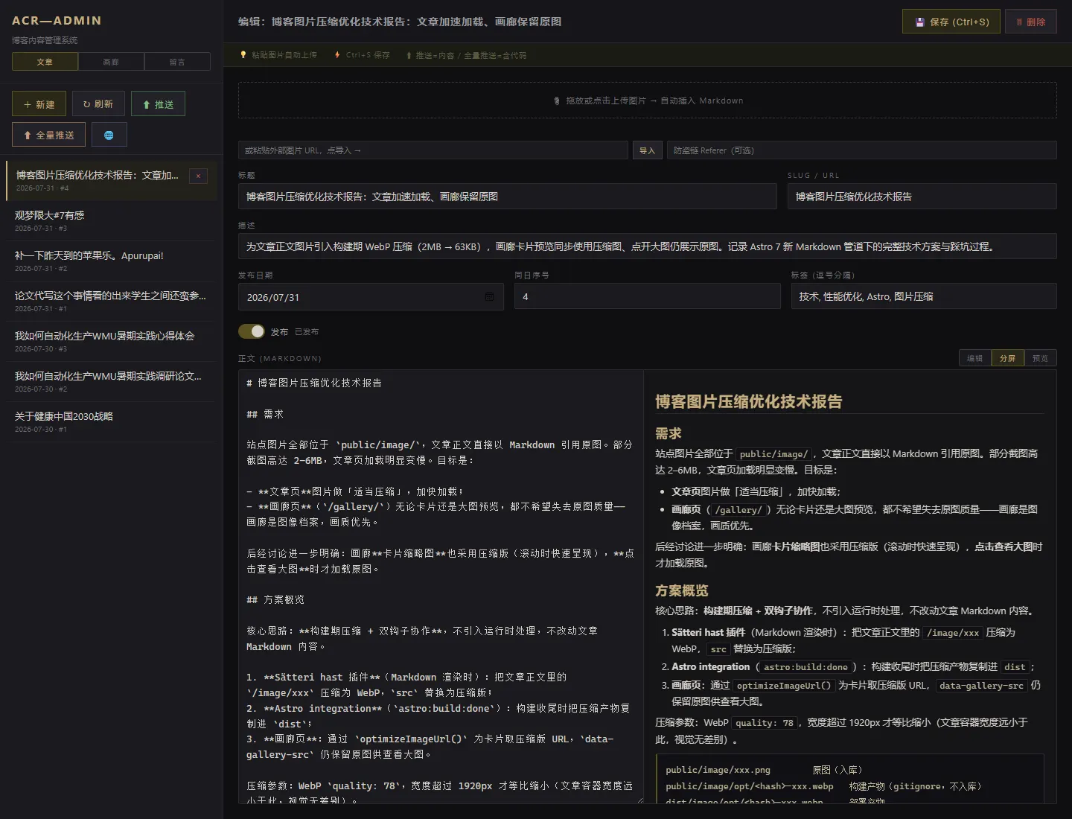The height and width of the screenshot is (819, 1072).
Task: Click the 导入 import button
Action: 647,150
